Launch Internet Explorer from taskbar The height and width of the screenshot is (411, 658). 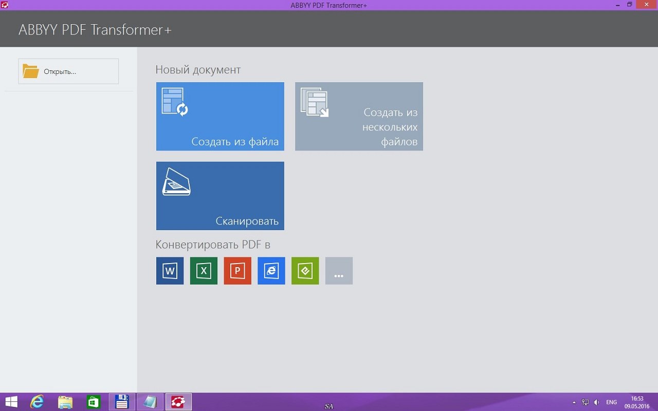(37, 402)
